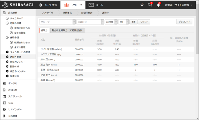Switch to 割合引上対象分 (60時間超過) tab
This screenshot has width=199, height=120.
67,30
